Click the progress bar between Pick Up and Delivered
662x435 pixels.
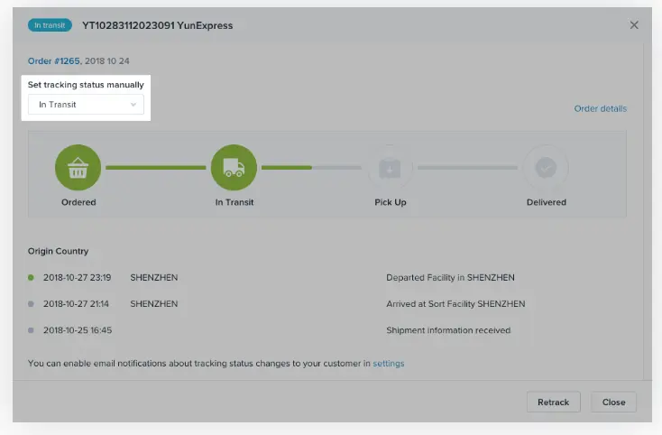click(468, 167)
